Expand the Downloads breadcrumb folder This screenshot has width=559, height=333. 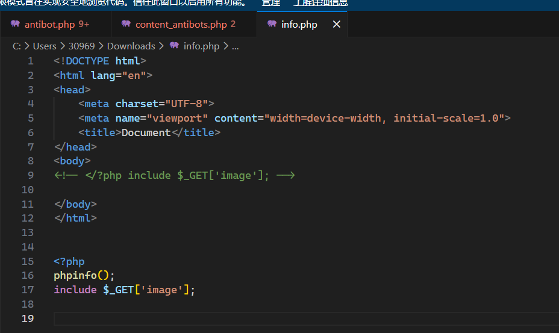pyautogui.click(x=131, y=46)
